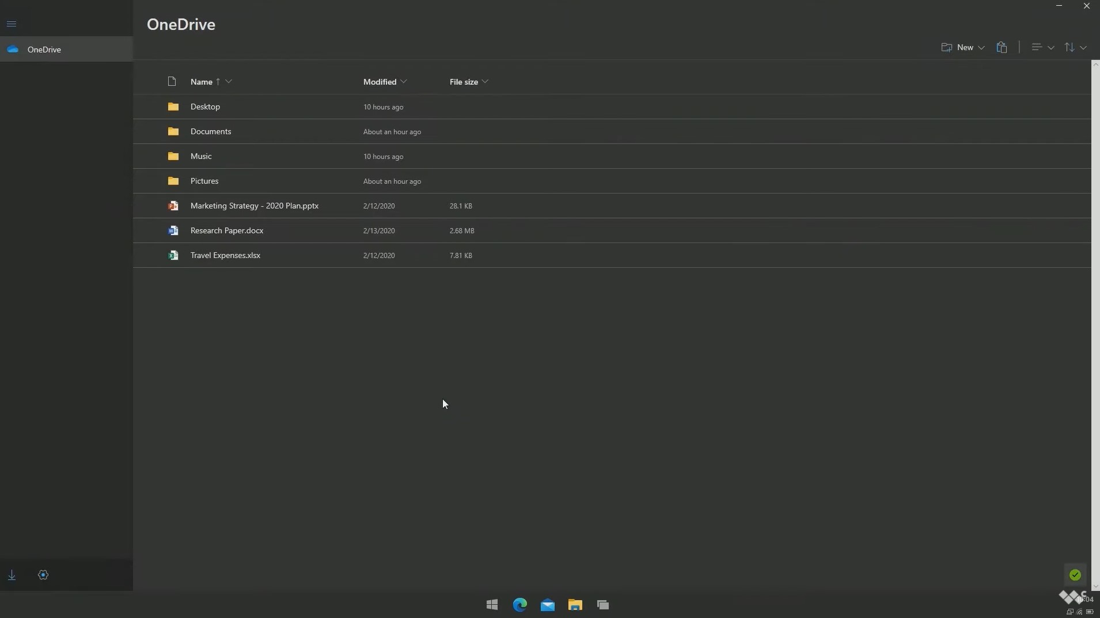Click the Task View taskbar icon
This screenshot has width=1100, height=618.
(603, 605)
